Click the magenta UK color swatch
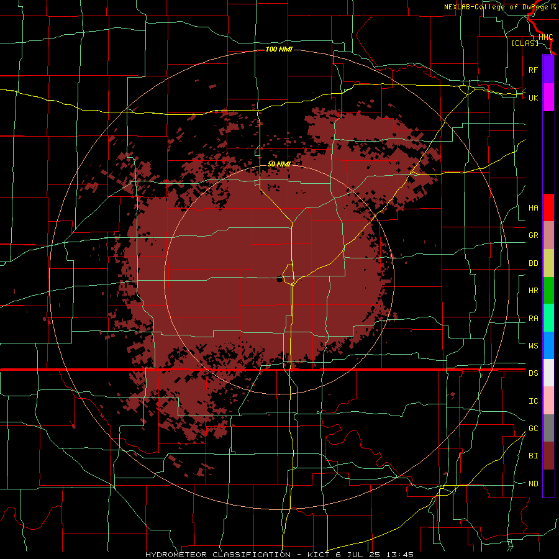Viewport: 559px width, 559px height. click(x=548, y=98)
